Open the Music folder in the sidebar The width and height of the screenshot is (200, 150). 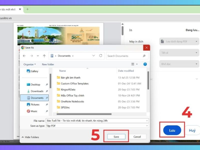coord(34,111)
